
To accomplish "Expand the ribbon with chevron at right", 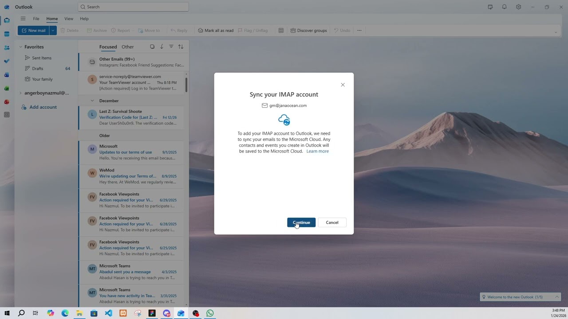I will (556, 32).
